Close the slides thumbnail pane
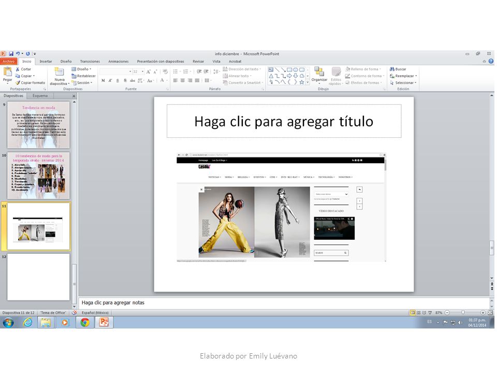Image resolution: width=497 pixels, height=373 pixels. (74, 96)
